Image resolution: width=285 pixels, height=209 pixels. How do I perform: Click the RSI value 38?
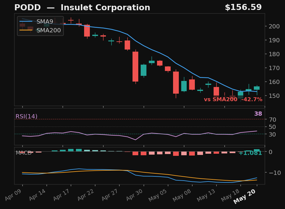[x=258, y=114]
